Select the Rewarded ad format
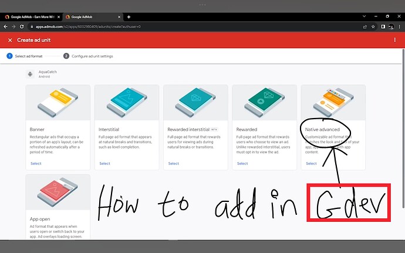This screenshot has width=405, height=253. [242, 164]
